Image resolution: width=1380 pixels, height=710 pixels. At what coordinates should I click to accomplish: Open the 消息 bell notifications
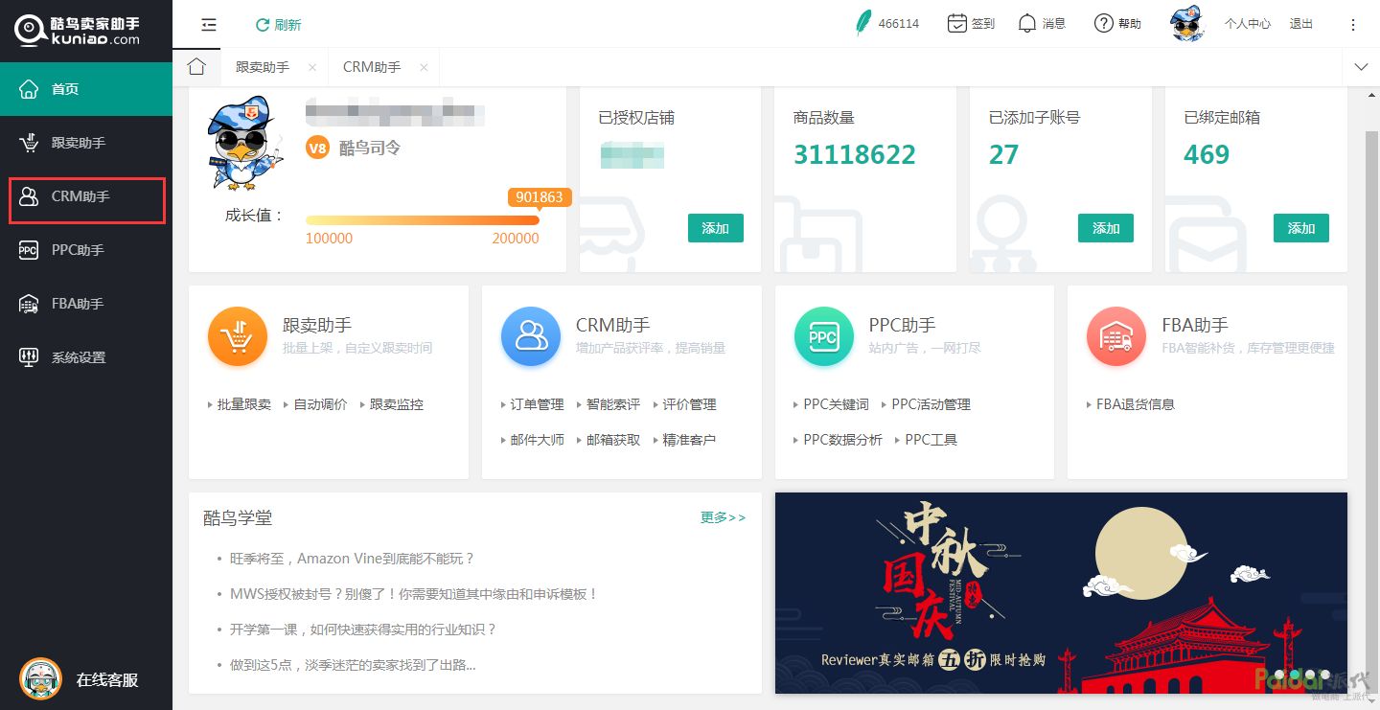pyautogui.click(x=1027, y=23)
